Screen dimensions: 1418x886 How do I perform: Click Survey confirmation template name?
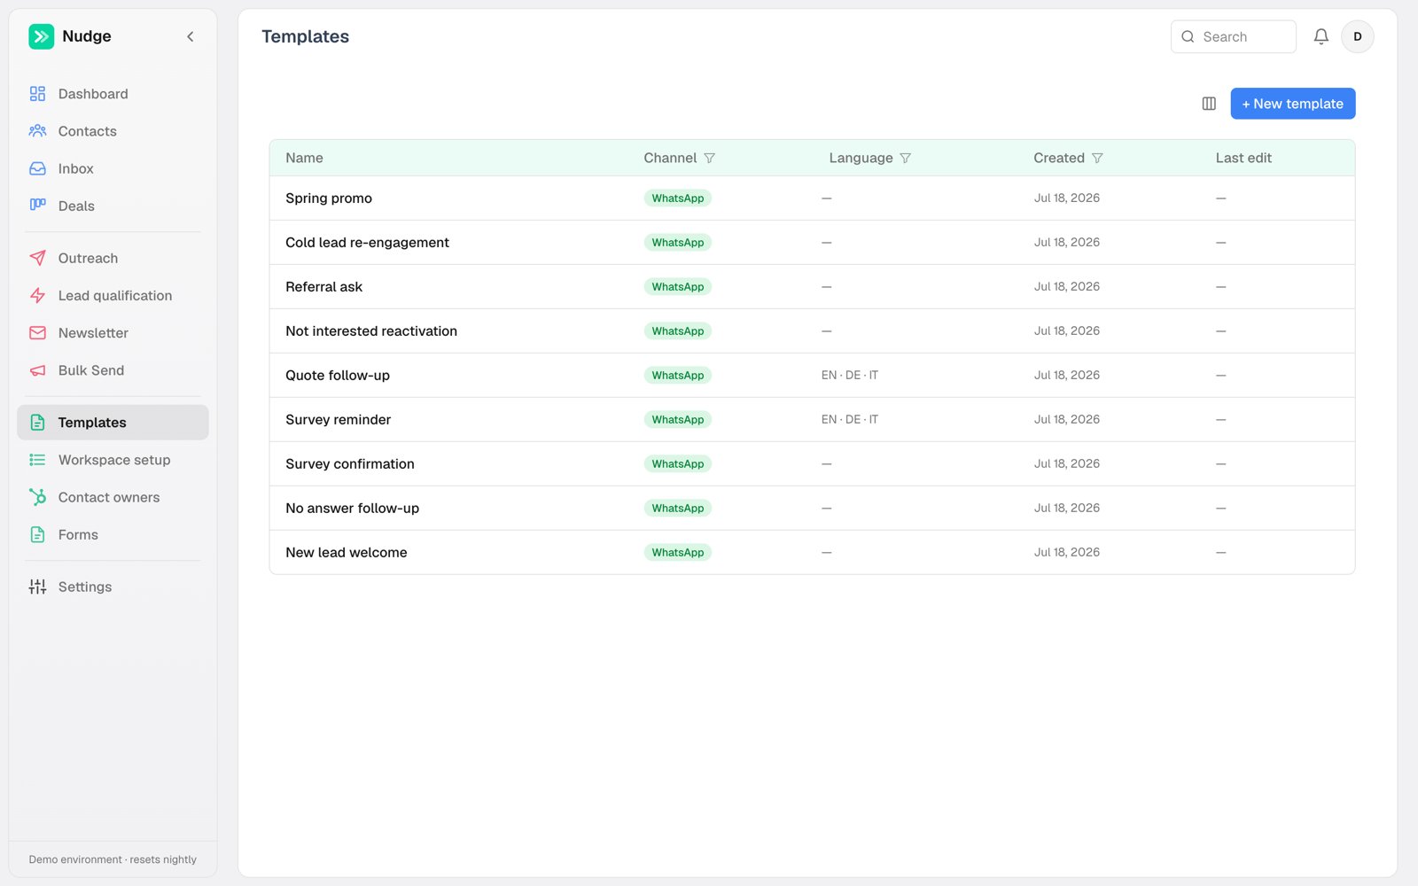tap(349, 464)
